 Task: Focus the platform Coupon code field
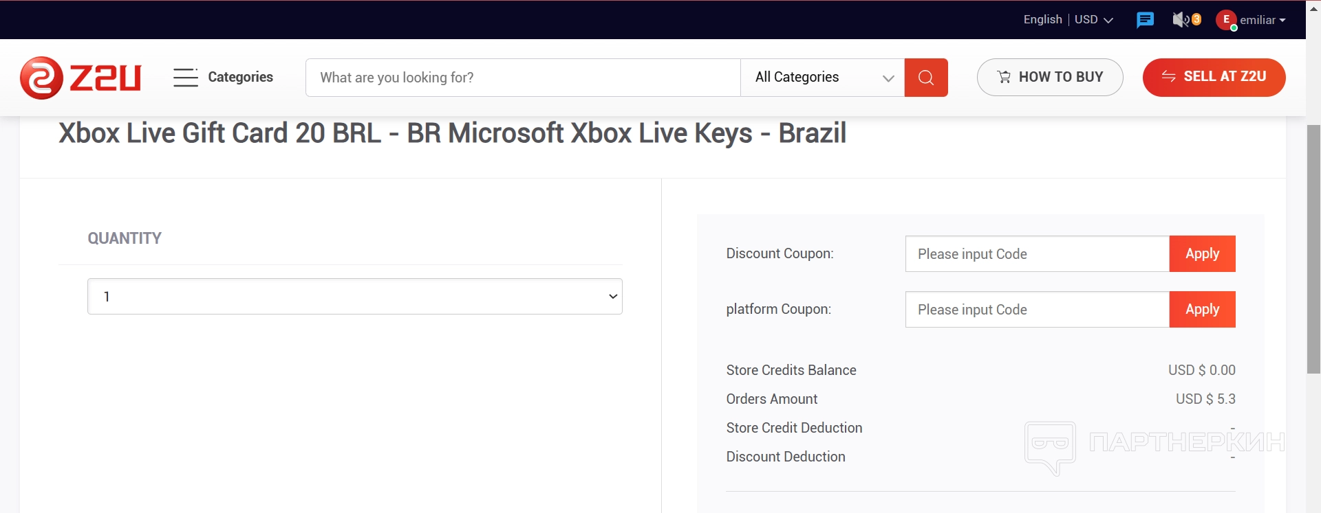[x=1037, y=310]
